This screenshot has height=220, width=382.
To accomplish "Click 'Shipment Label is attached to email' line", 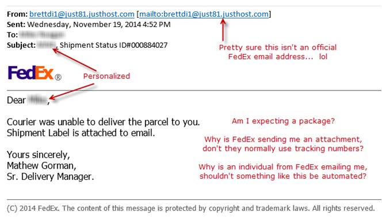I will 81,132.
